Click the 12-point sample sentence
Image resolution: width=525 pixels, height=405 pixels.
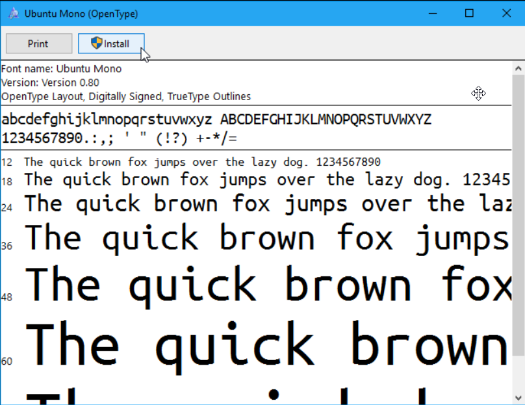[202, 163]
